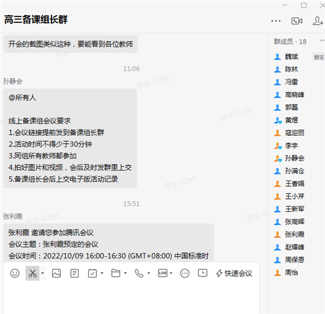Open the document notes icon
325x314 pixels.
click(x=74, y=273)
